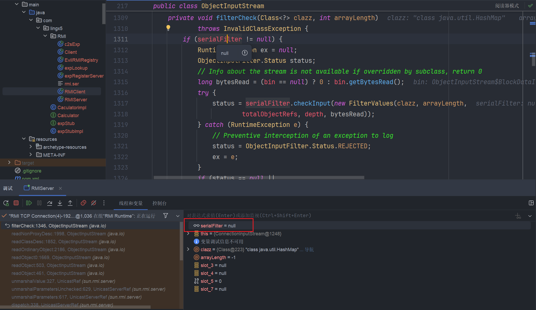The width and height of the screenshot is (536, 310).
Task: Toggle Mute Breakpoints
Action: (x=94, y=203)
